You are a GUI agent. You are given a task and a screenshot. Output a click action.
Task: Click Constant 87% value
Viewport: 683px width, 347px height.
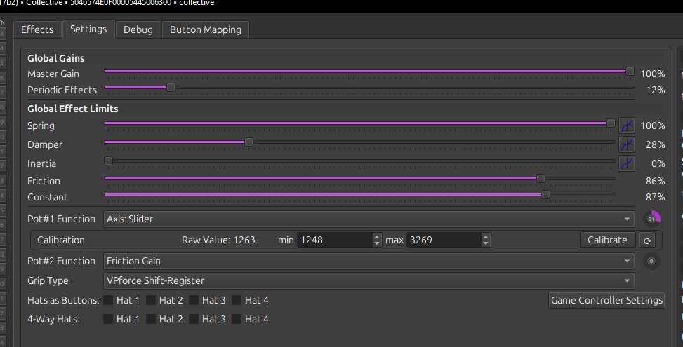click(x=655, y=197)
